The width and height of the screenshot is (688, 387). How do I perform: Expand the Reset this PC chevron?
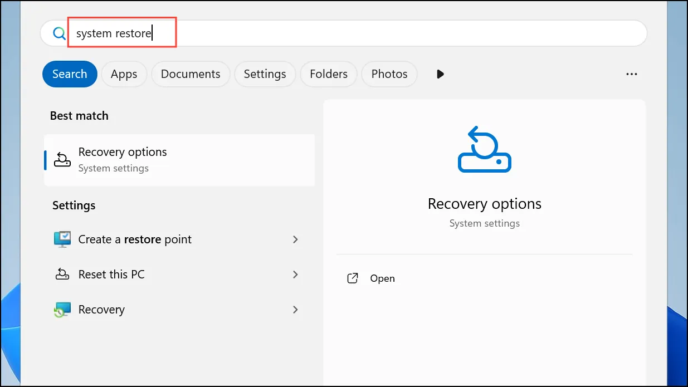[x=295, y=275]
